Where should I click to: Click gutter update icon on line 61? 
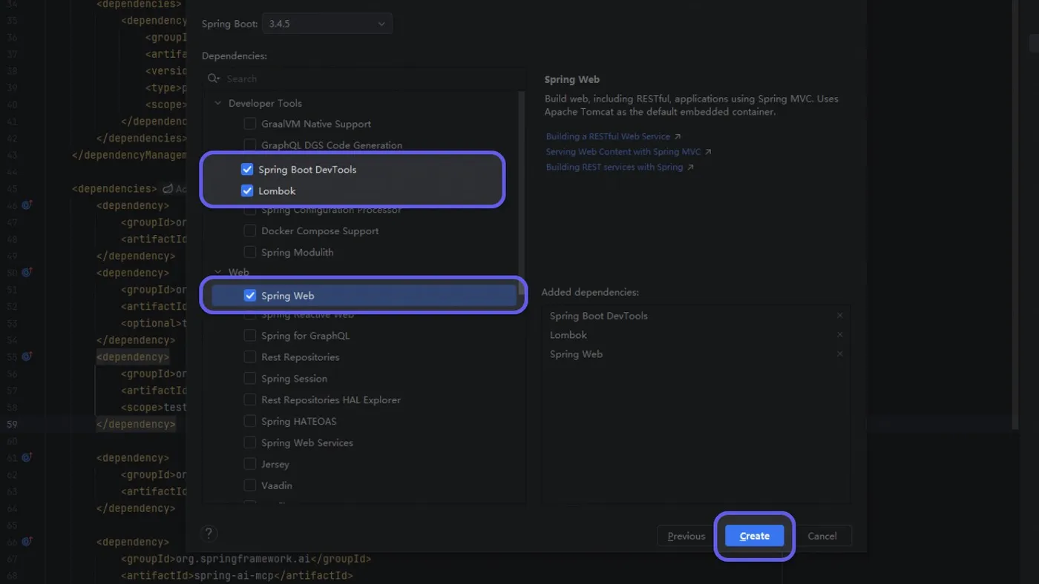pos(27,458)
